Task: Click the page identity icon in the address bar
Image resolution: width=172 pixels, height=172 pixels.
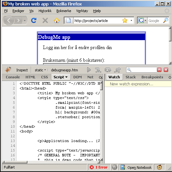Action: pyautogui.click(x=68, y=20)
